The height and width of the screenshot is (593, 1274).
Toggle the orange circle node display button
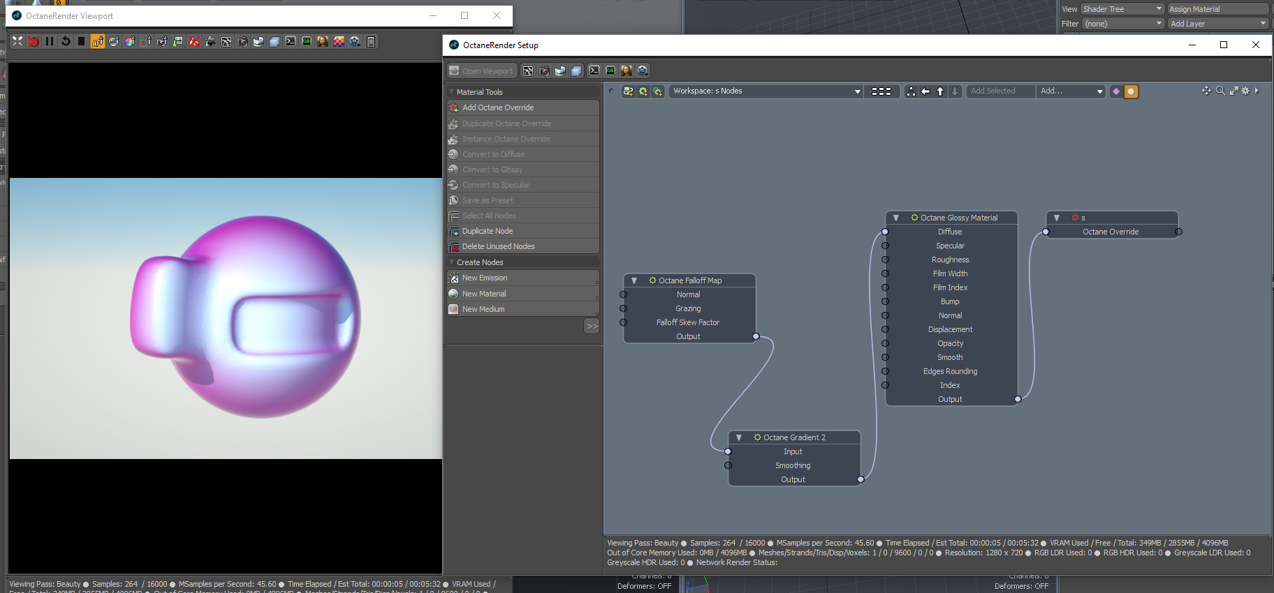(x=1131, y=91)
